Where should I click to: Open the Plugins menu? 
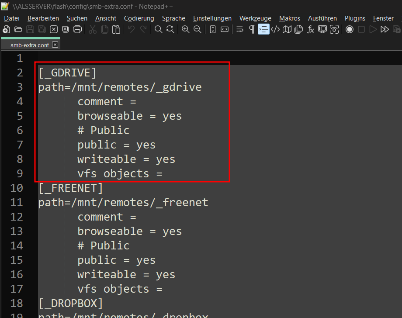[x=355, y=18]
